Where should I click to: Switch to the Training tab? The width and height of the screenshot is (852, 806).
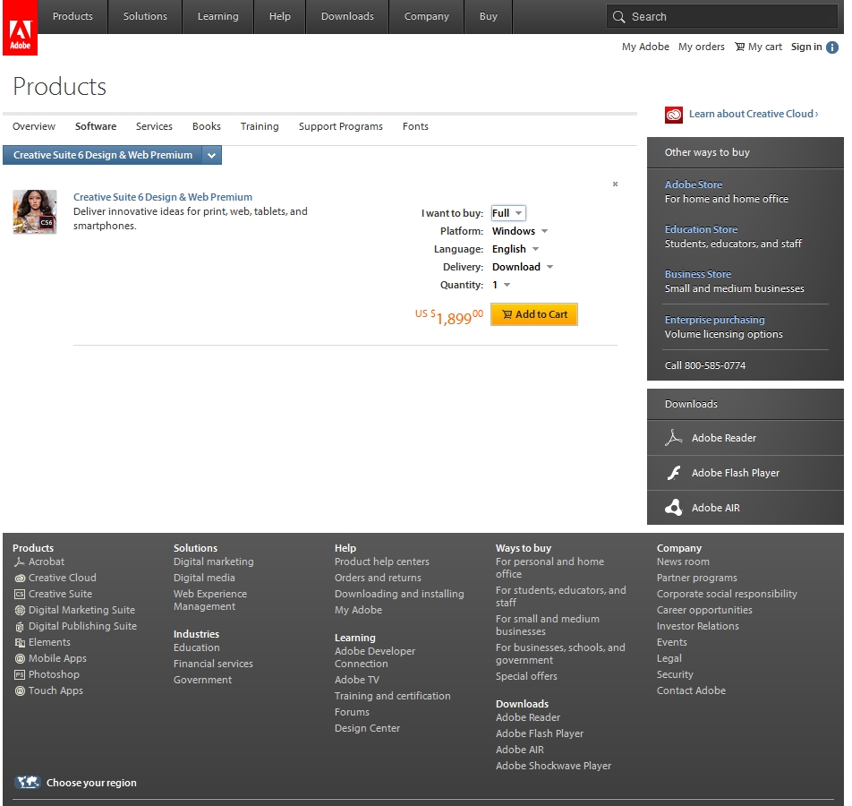(x=260, y=126)
